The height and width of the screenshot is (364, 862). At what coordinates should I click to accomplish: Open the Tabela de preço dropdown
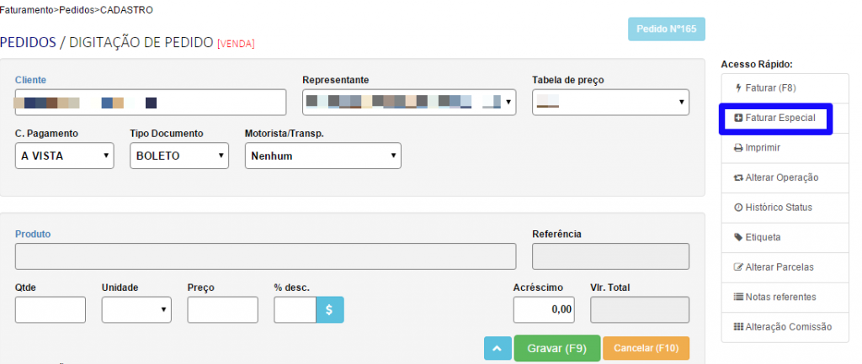[610, 103]
